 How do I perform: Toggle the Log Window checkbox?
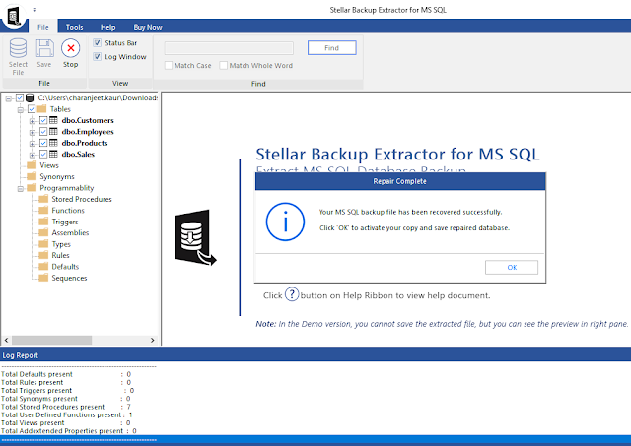(x=97, y=57)
